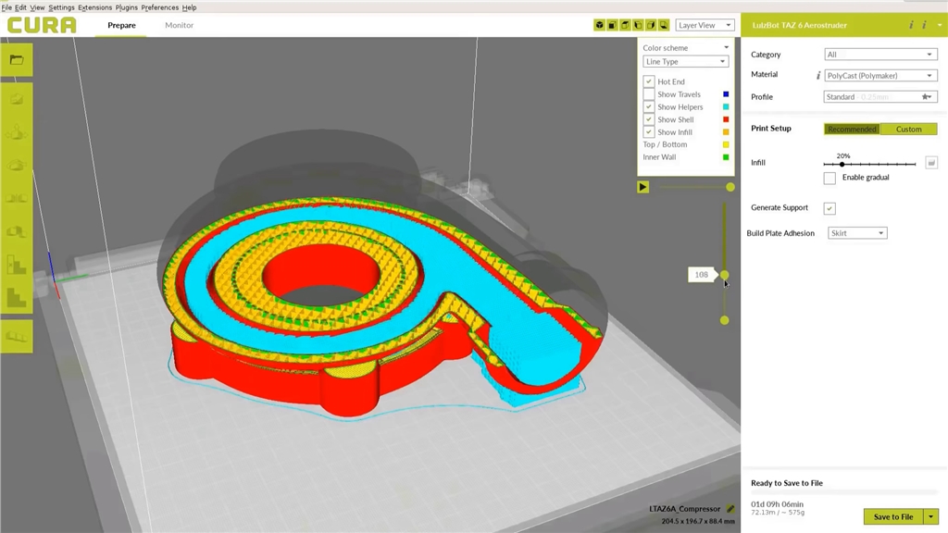Click the Open File folder icon
This screenshot has width=948, height=533.
click(x=17, y=60)
